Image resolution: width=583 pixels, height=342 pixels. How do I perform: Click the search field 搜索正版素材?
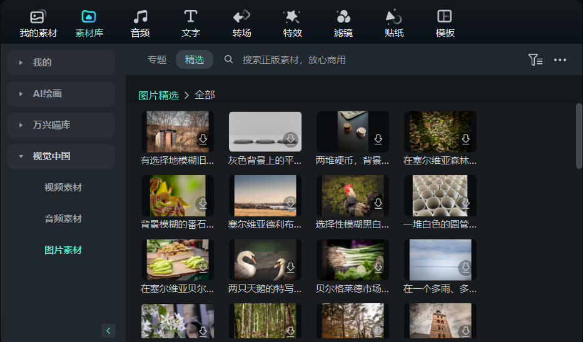click(x=294, y=59)
